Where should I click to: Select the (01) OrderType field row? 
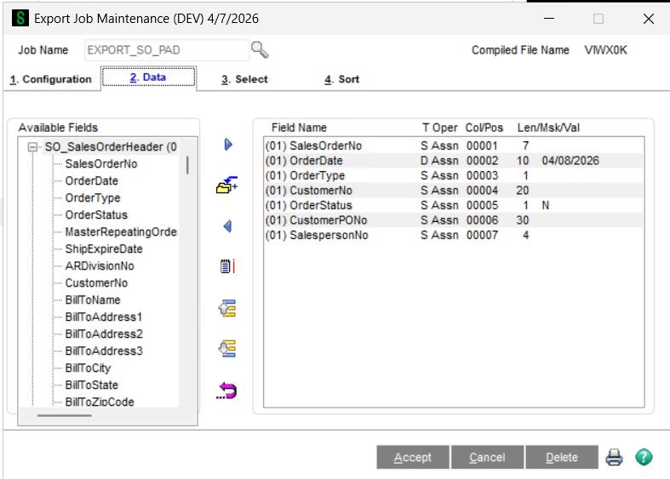point(454,176)
